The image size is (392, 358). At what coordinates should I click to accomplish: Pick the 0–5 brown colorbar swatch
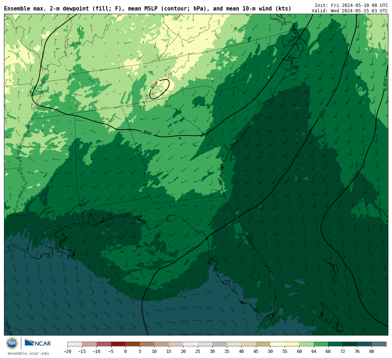tap(132, 344)
